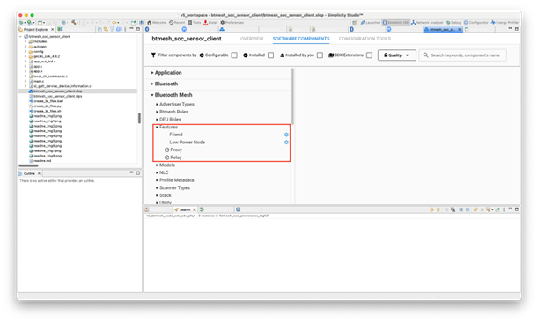Click the component search keywords field
This screenshot has width=538, height=322.
pos(462,55)
